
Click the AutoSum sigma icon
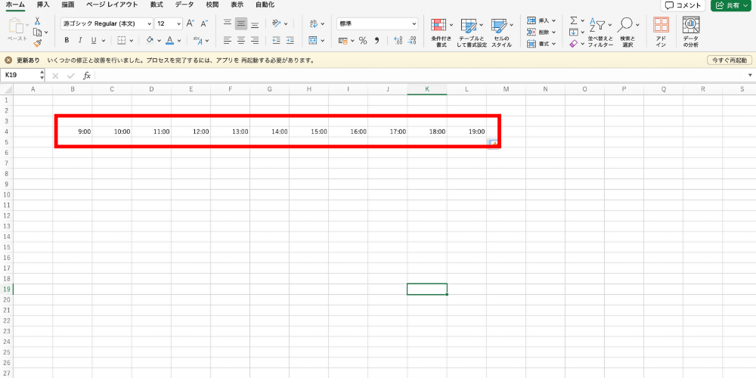[574, 20]
